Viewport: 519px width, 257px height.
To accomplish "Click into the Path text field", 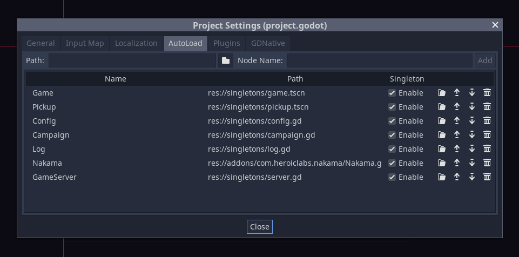I will pyautogui.click(x=132, y=60).
